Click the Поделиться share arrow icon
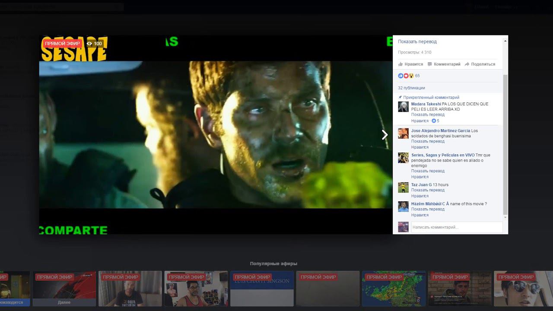The width and height of the screenshot is (553, 311). pos(467,64)
